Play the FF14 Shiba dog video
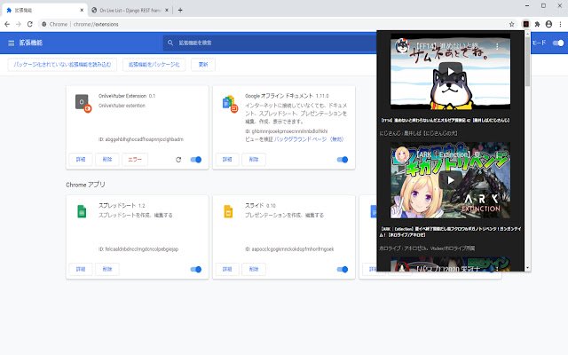 450,71
